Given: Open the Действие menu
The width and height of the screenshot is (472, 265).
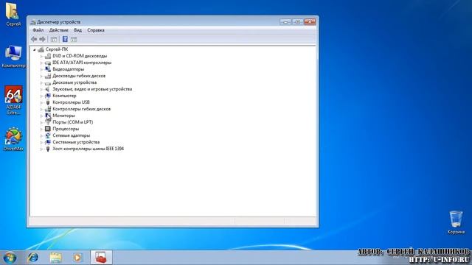Looking at the screenshot, I should [59, 30].
